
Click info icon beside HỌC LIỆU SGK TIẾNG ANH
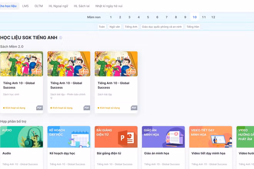(x=60, y=38)
